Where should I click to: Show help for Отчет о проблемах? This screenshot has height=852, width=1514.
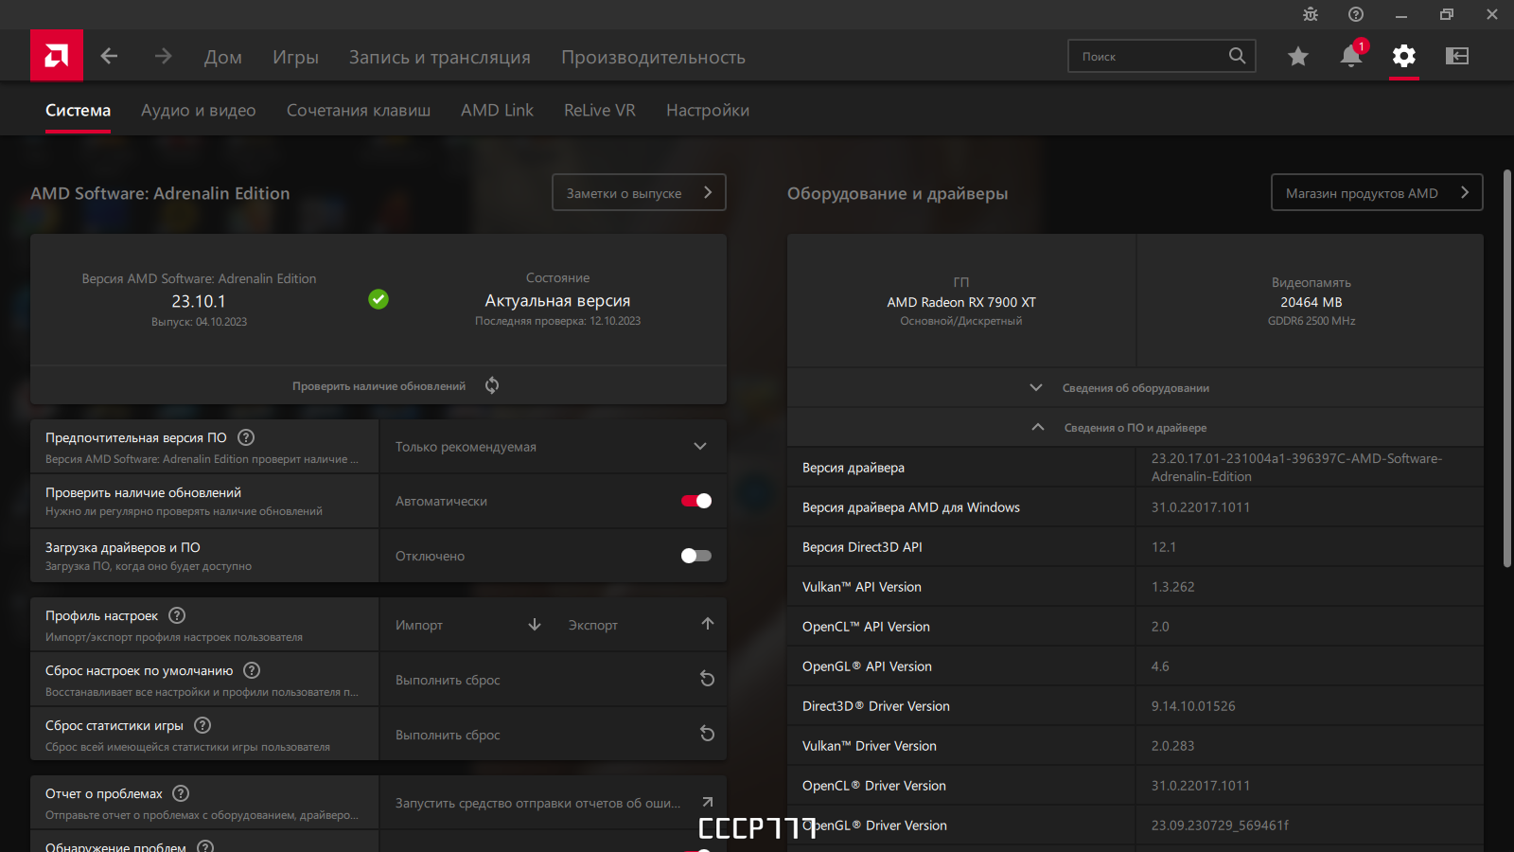[181, 793]
